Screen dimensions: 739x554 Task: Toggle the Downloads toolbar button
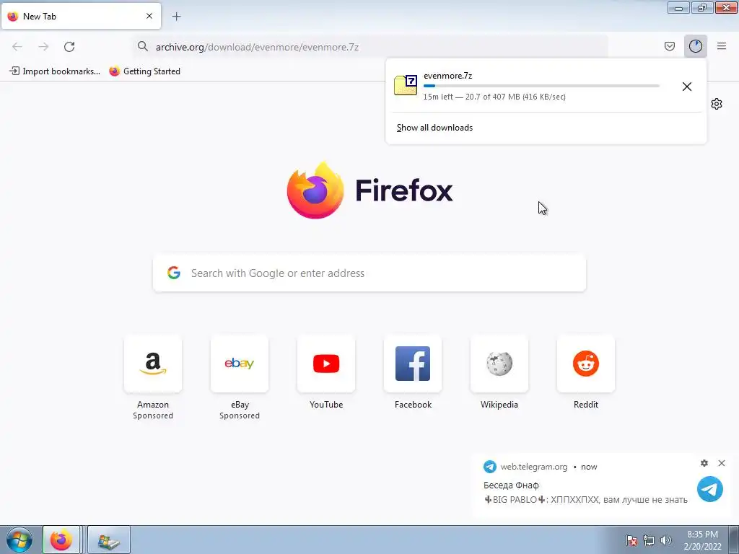coord(695,46)
